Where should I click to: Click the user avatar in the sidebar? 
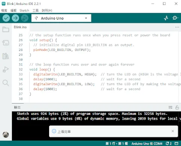click(x=6, y=135)
